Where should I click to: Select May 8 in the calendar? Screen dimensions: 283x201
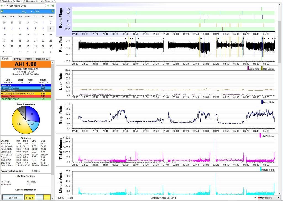[x=43, y=29]
